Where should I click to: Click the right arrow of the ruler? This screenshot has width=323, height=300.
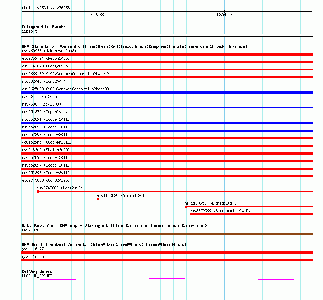(312, 12)
